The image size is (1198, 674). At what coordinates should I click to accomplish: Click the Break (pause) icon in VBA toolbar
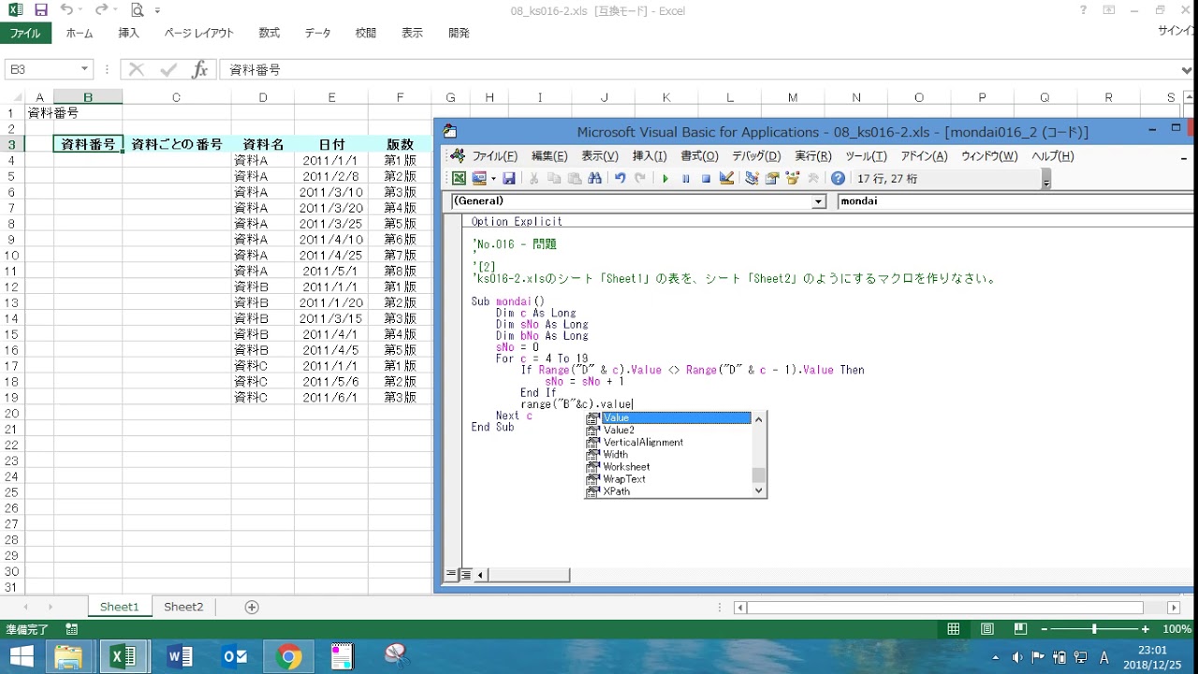[686, 179]
